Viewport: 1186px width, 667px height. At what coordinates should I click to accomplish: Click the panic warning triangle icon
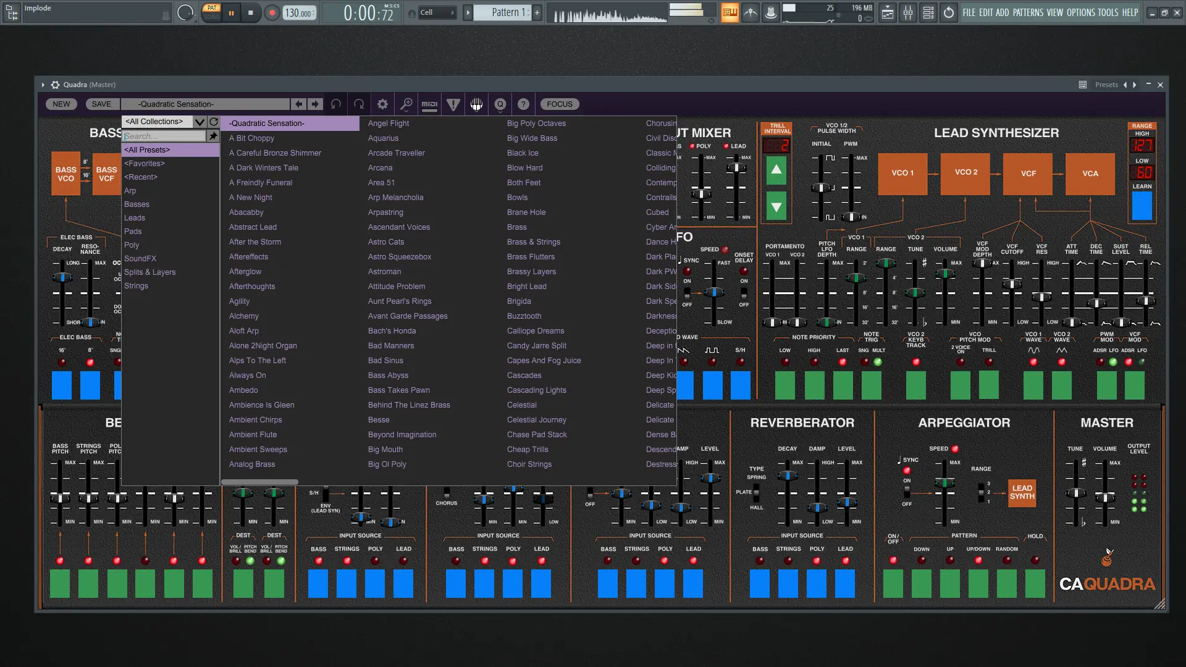[x=453, y=104]
